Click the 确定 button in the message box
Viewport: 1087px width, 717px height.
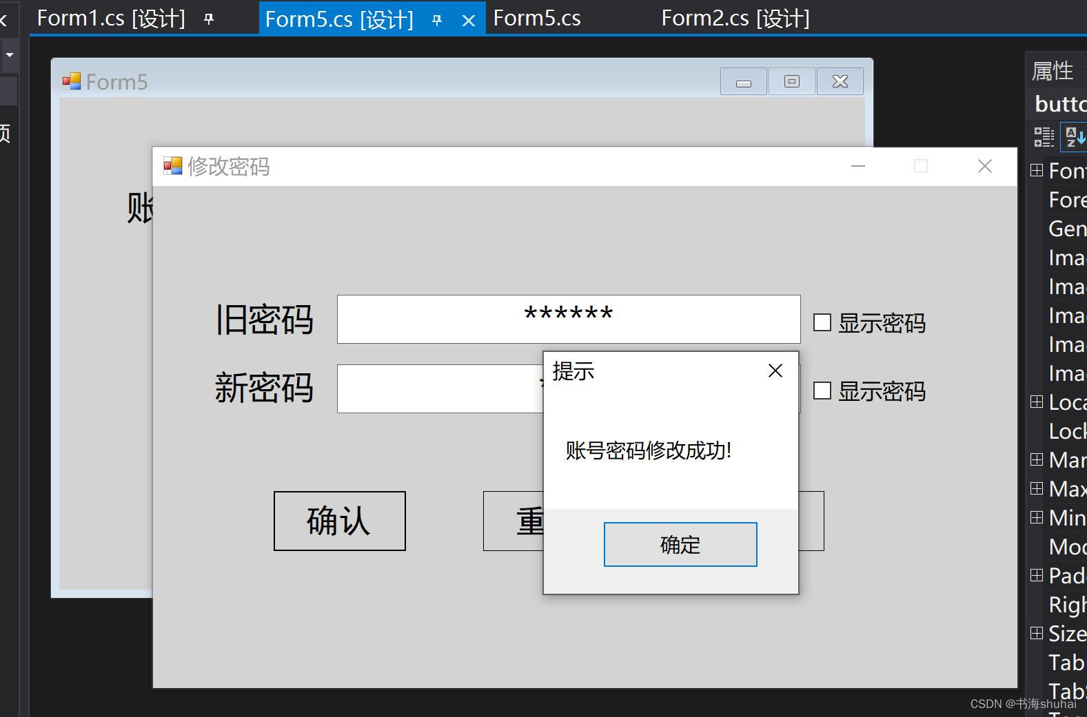click(x=680, y=544)
